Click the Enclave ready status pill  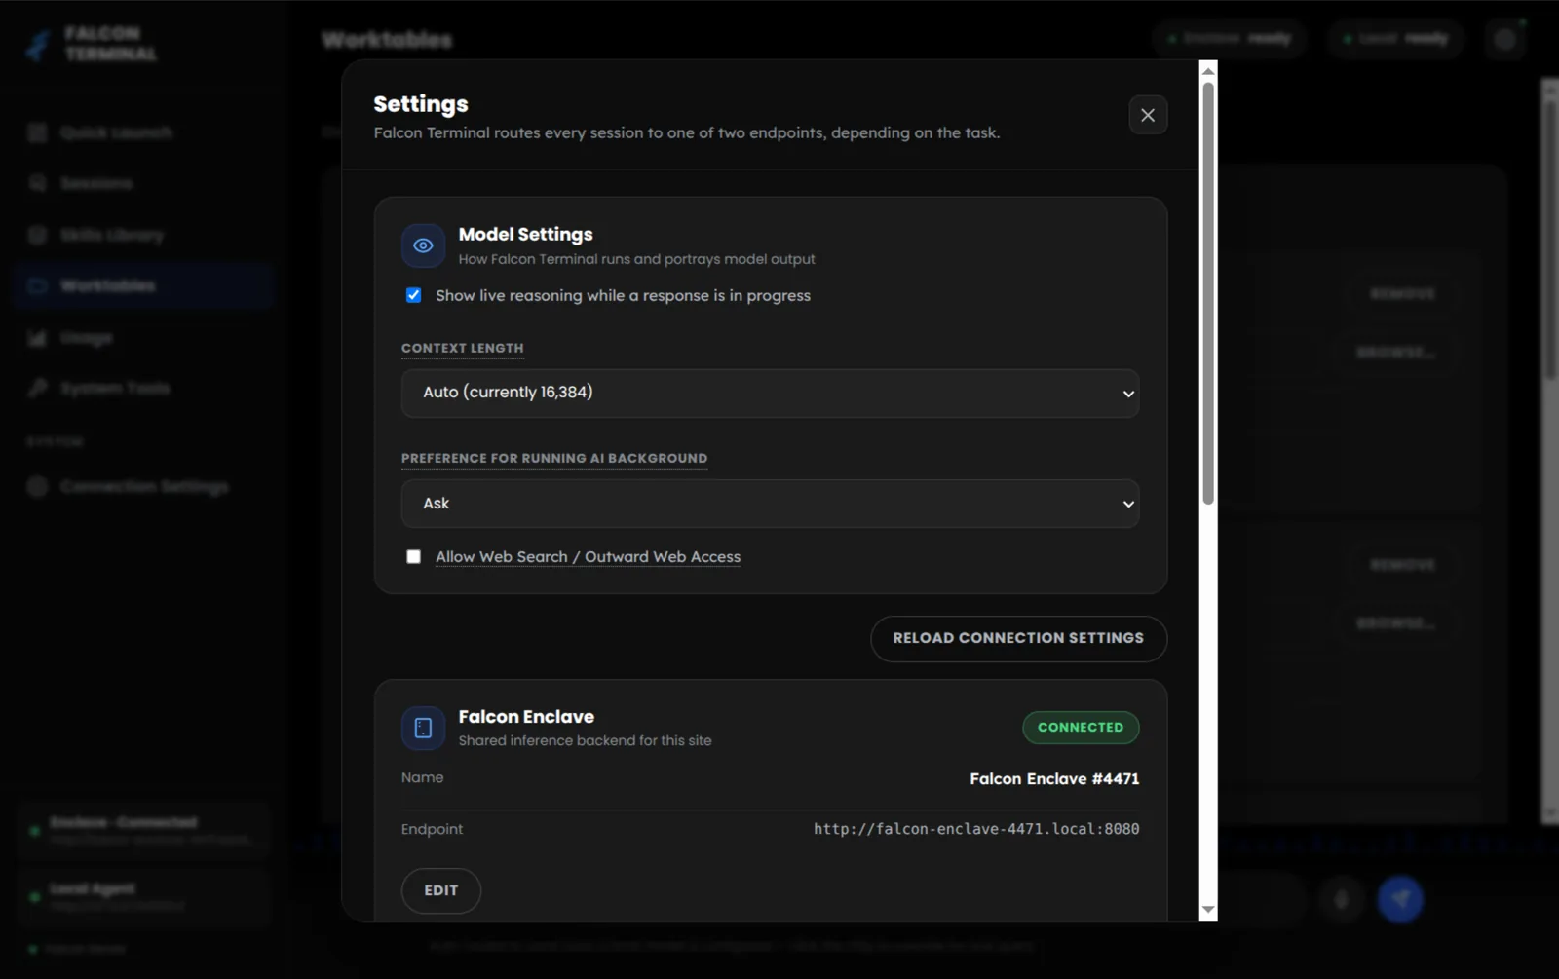click(1230, 39)
